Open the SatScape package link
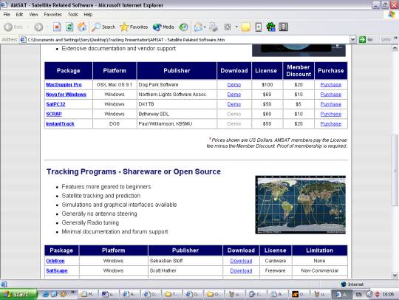The width and height of the screenshot is (399, 300). [x=57, y=270]
